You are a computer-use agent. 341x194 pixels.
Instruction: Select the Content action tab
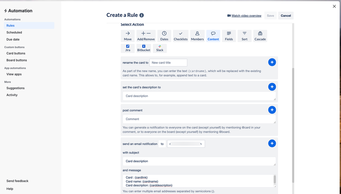coord(213,36)
